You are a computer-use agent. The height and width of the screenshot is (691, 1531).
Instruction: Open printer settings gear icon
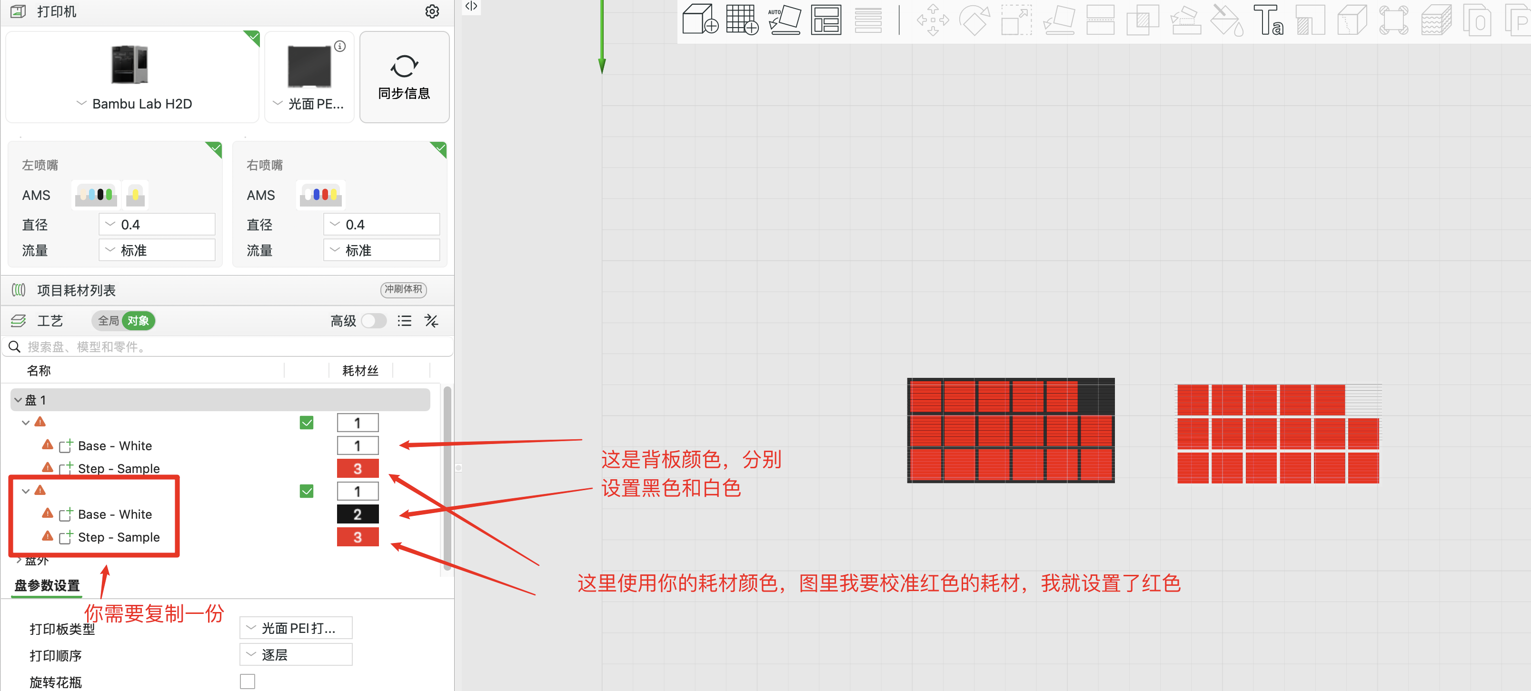tap(432, 11)
